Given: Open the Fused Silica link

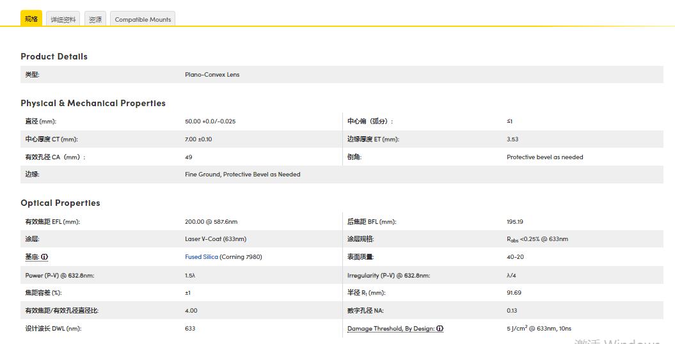Looking at the screenshot, I should click(201, 257).
